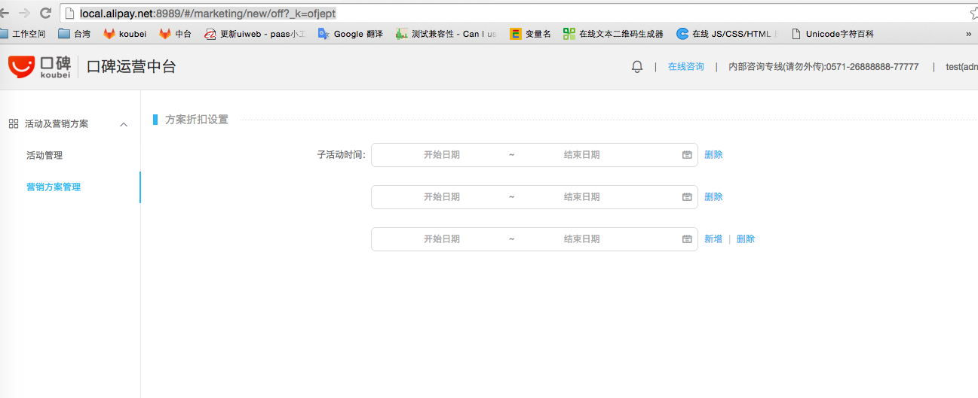Set 开始日期 in the second date range

tap(442, 197)
